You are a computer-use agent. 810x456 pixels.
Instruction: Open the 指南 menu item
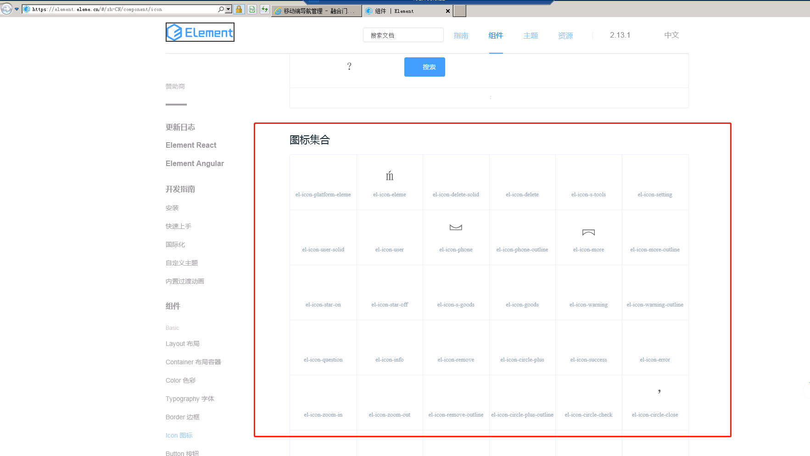[461, 35]
